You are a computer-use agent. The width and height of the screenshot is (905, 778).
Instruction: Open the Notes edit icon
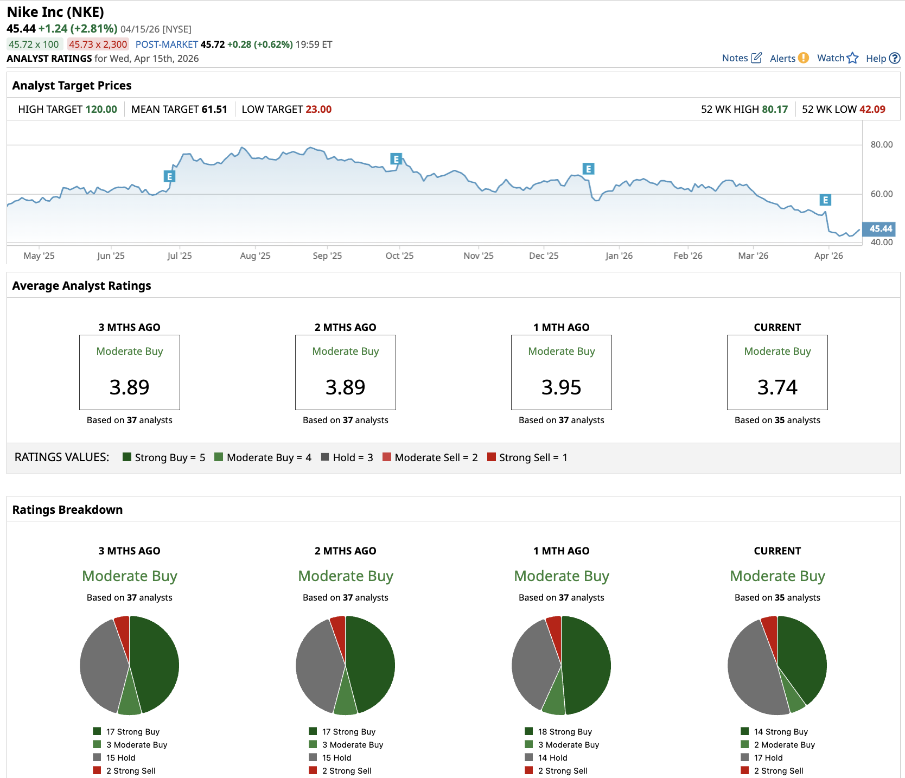pyautogui.click(x=756, y=58)
